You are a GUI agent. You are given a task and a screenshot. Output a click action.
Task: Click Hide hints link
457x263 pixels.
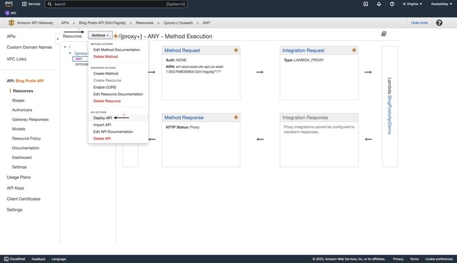point(419,23)
